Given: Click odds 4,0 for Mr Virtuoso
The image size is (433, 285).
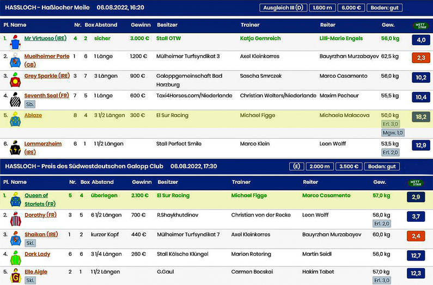Looking at the screenshot, I should 421,40.
